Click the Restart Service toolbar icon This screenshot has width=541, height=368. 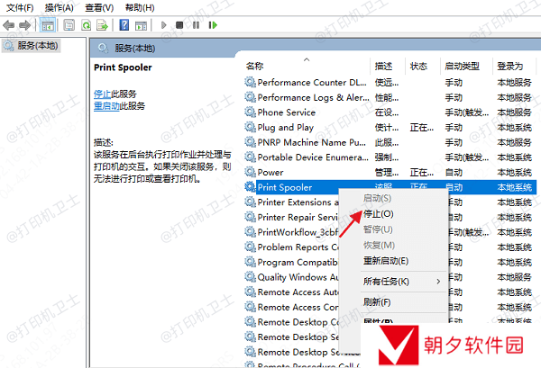pyautogui.click(x=213, y=25)
